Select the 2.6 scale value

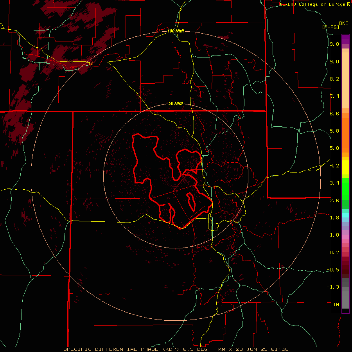(x=334, y=201)
